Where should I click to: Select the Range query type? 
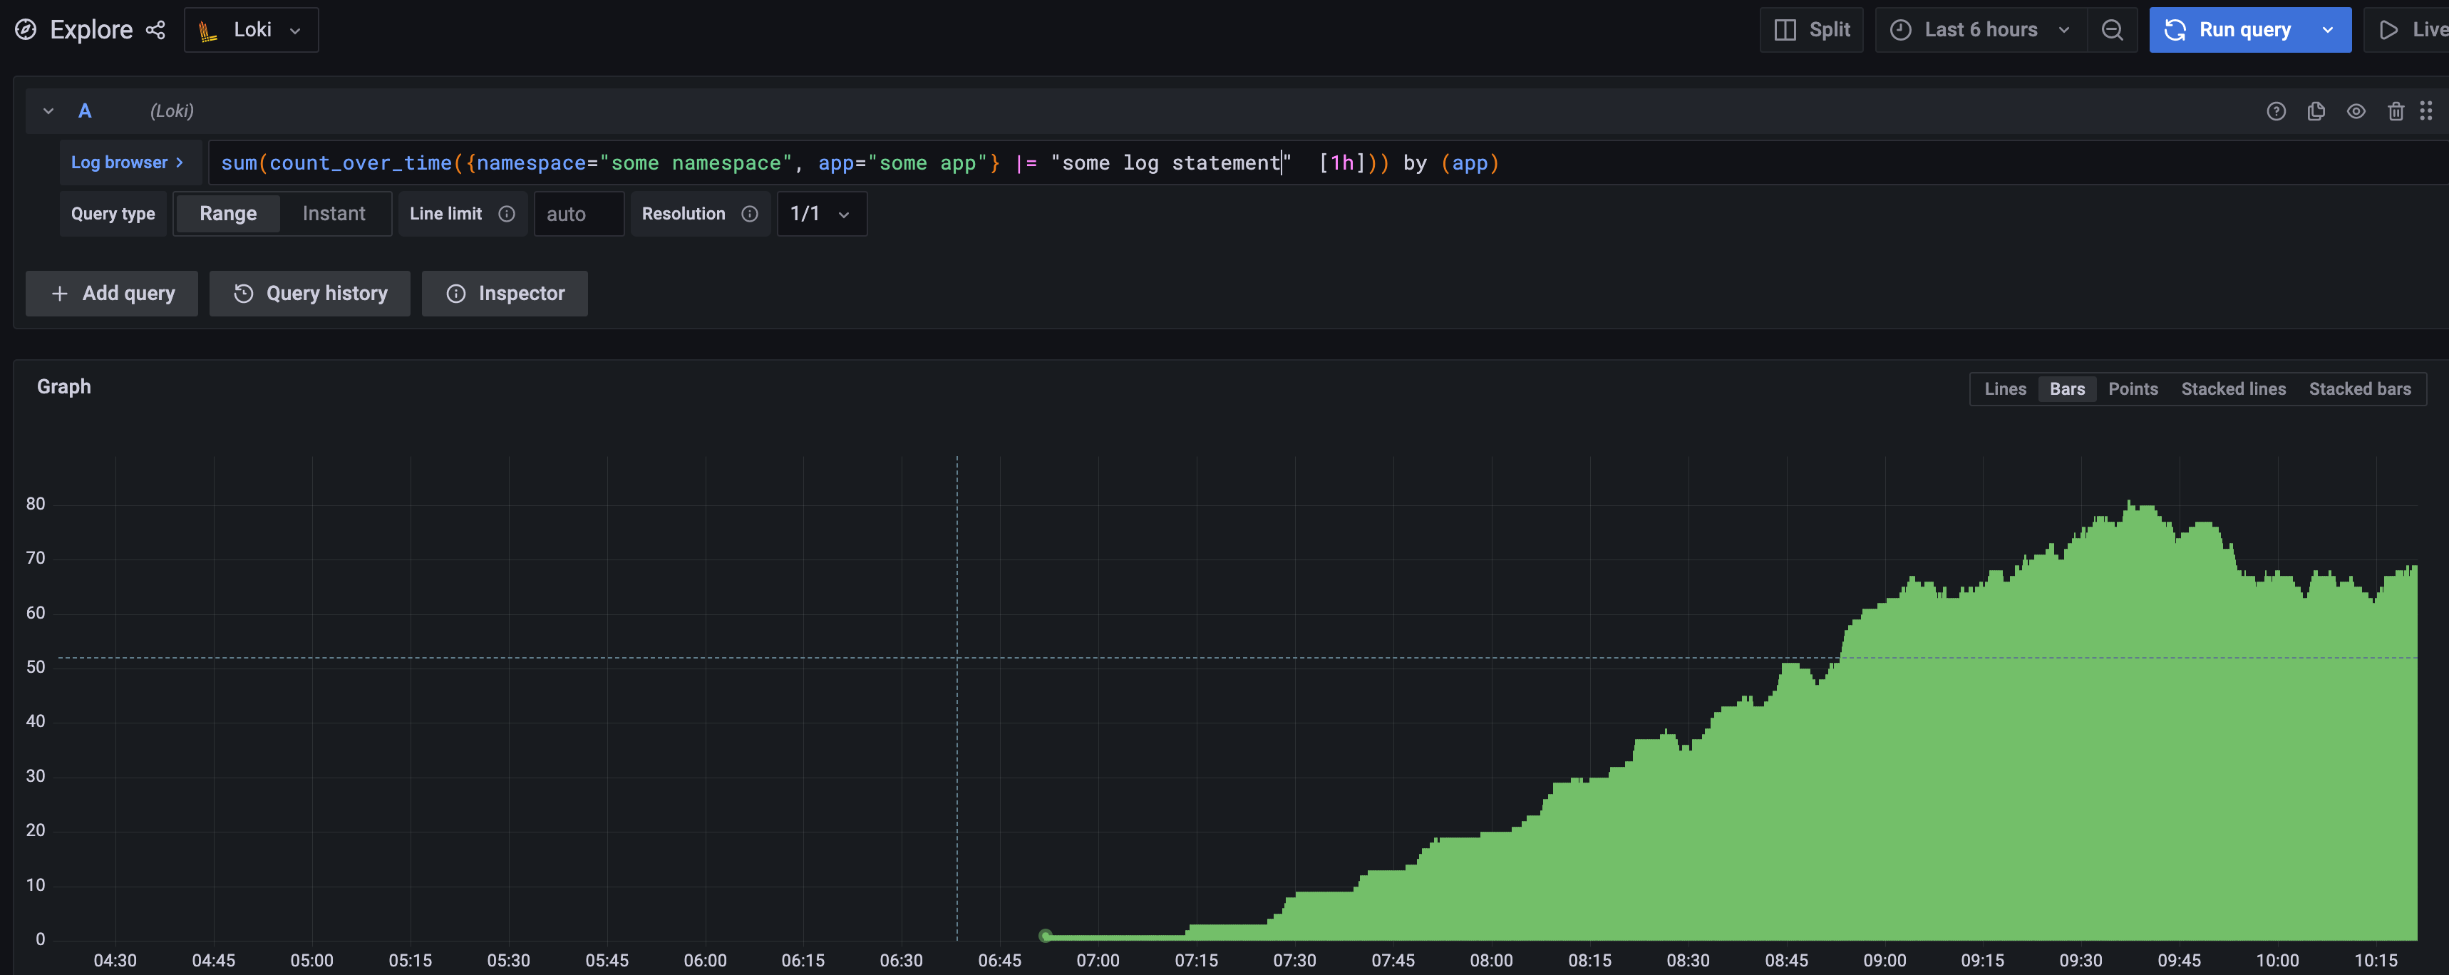coord(228,214)
